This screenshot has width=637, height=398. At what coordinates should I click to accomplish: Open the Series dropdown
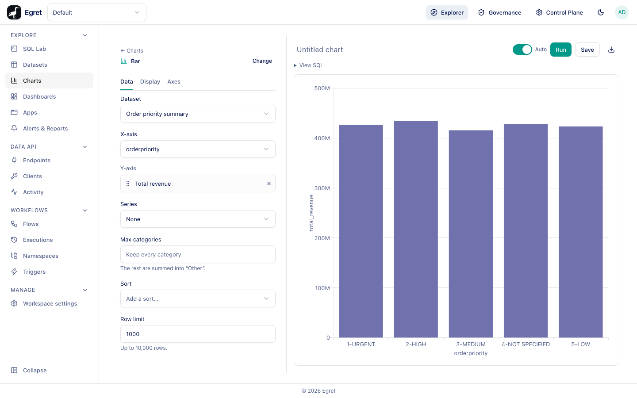point(198,219)
